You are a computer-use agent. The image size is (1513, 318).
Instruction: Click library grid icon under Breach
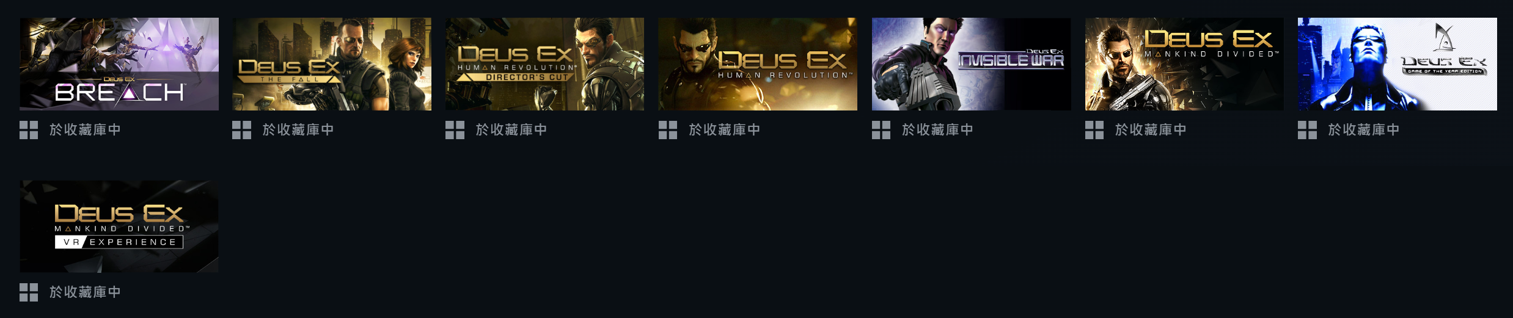29,130
